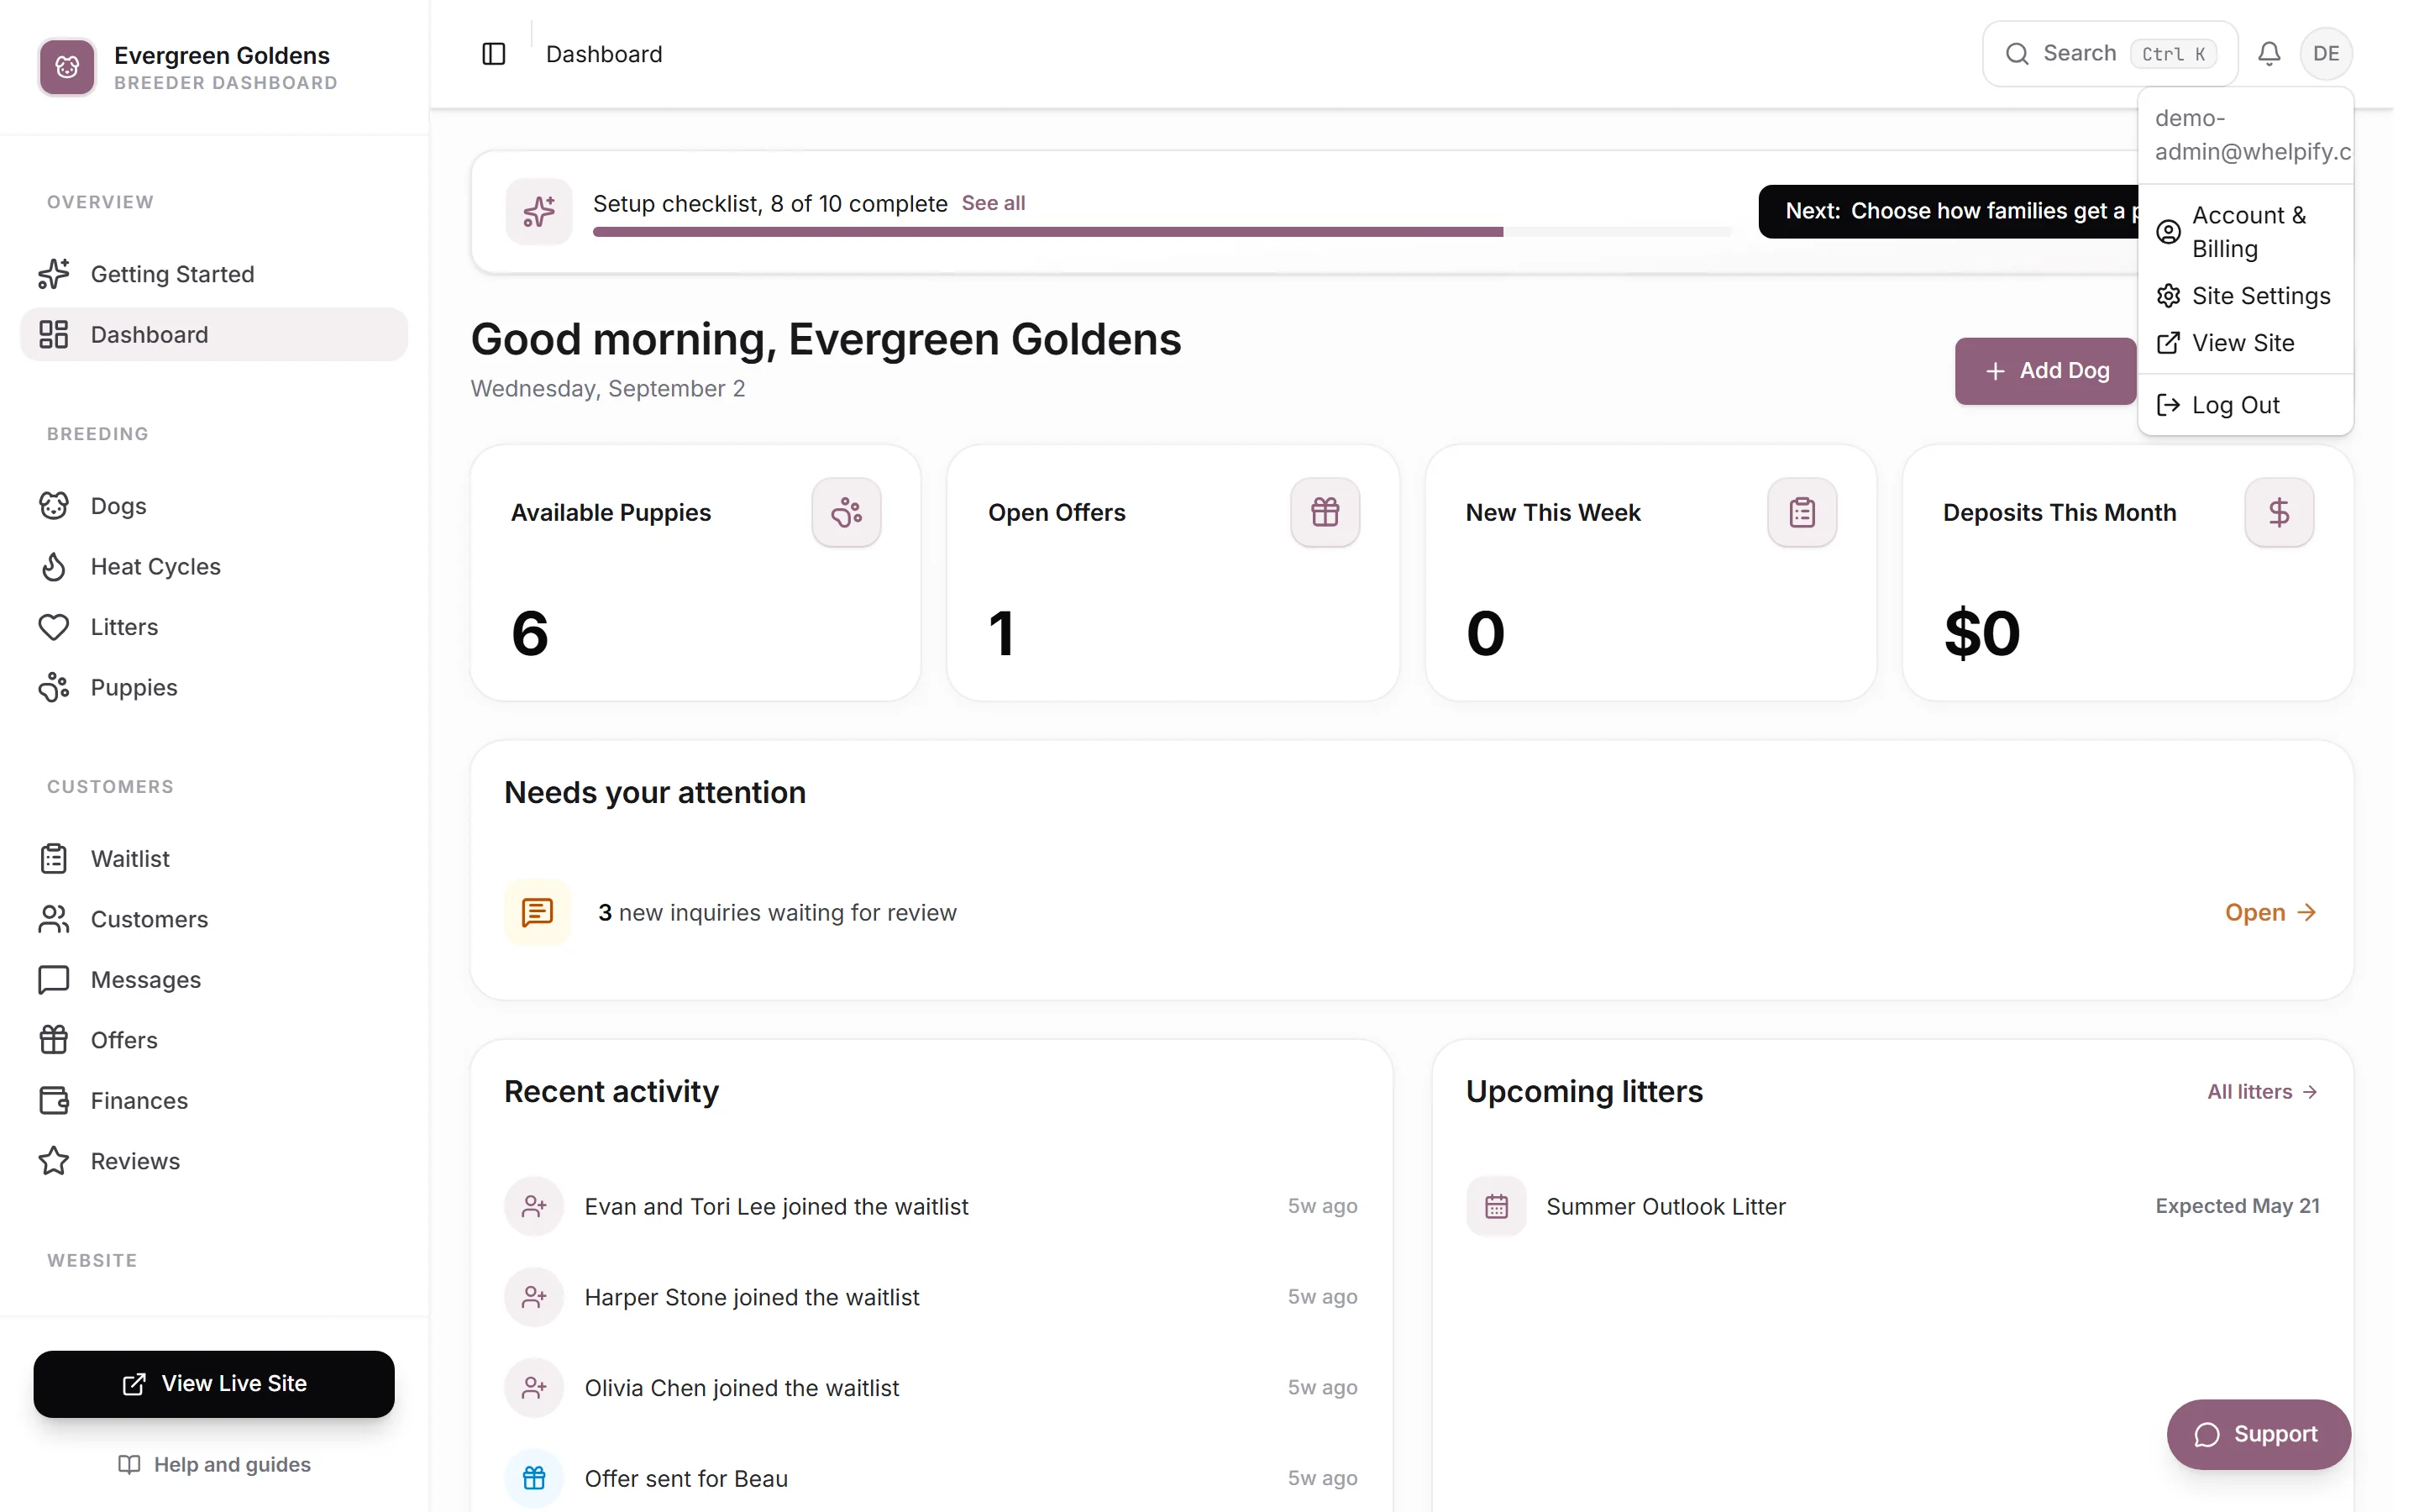Go to Litters in the sidebar
2419x1512 pixels.
pyautogui.click(x=214, y=627)
